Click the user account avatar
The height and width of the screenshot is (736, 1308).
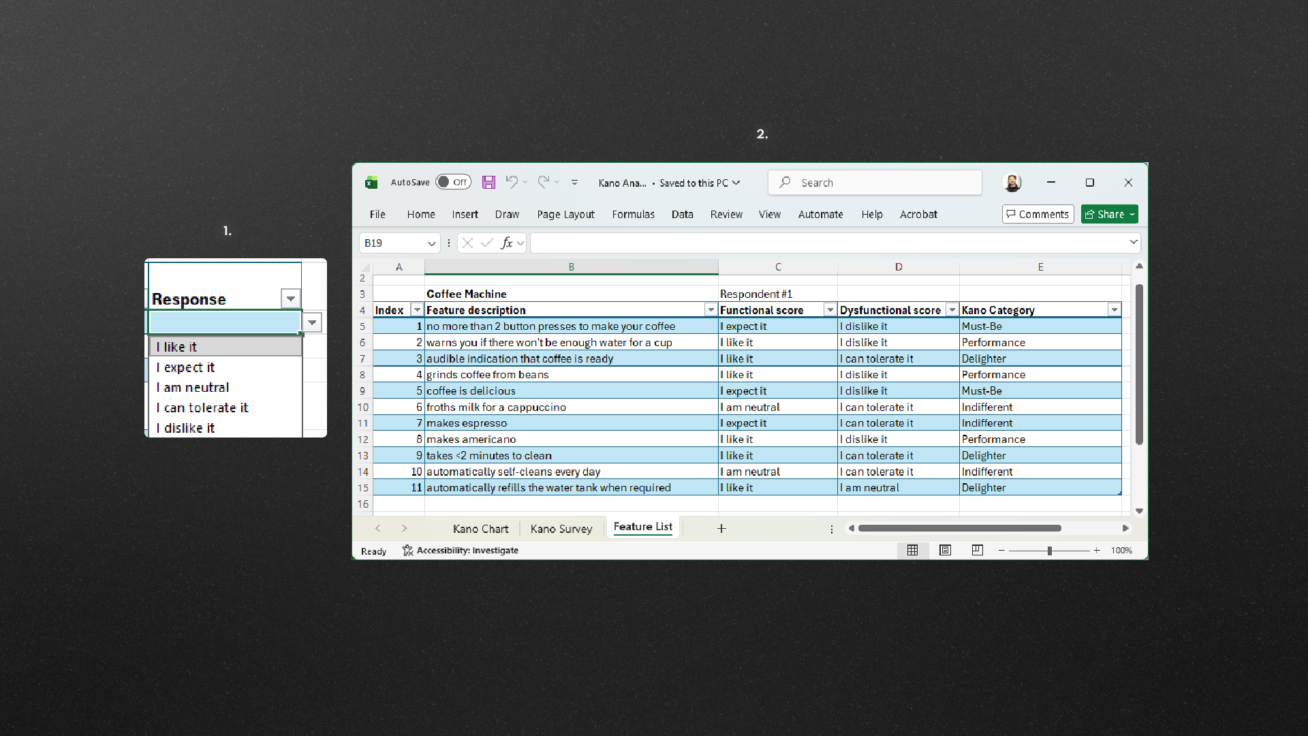(1013, 183)
